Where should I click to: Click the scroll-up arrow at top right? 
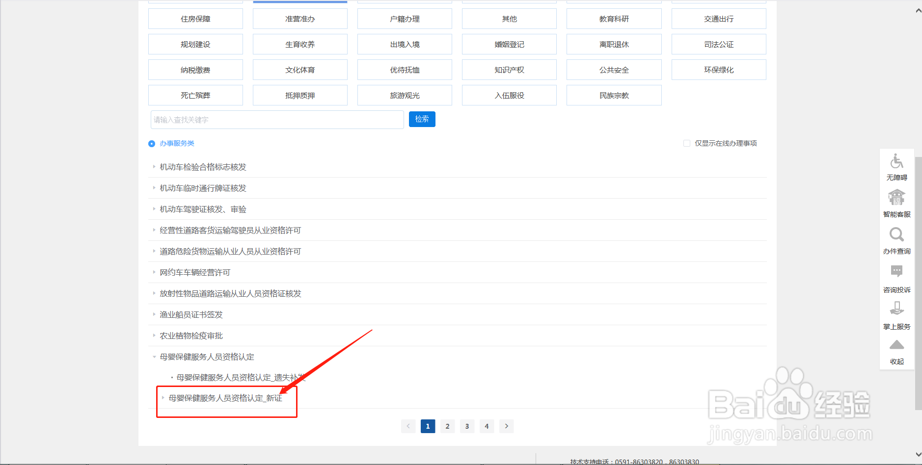917,10
